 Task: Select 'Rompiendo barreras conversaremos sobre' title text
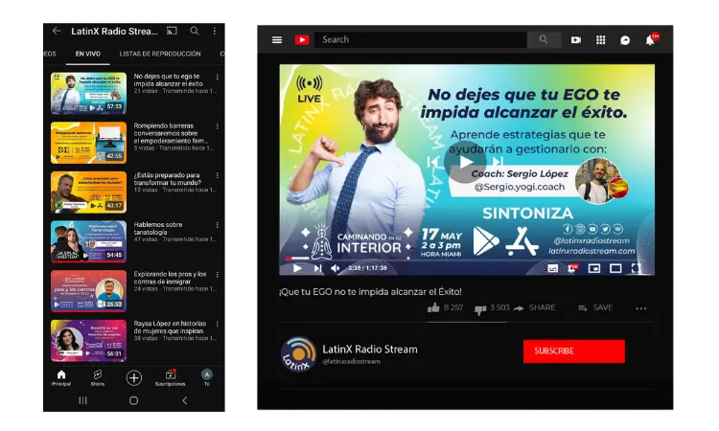click(x=171, y=133)
